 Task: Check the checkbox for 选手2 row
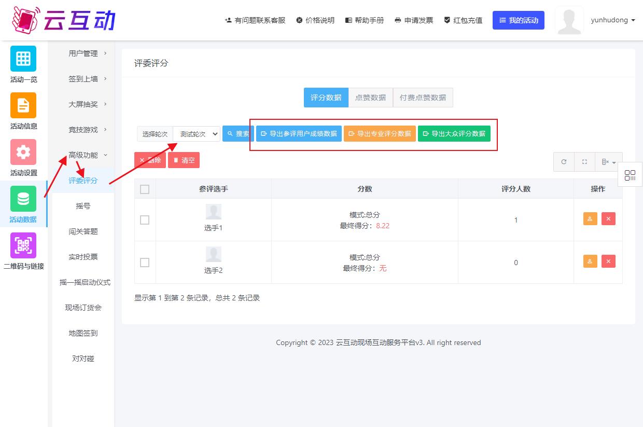coord(145,263)
